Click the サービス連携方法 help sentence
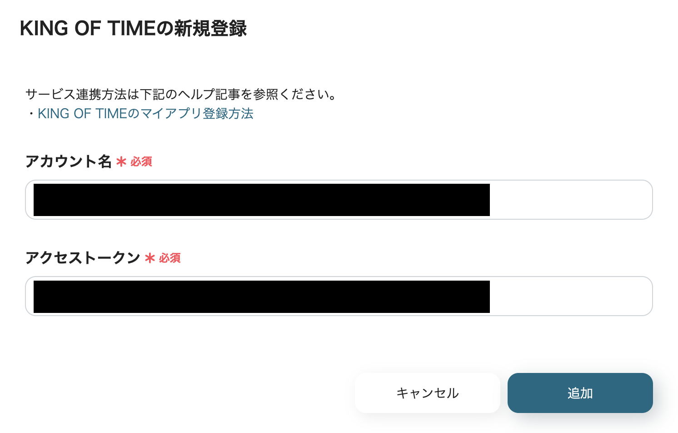The height and width of the screenshot is (433, 678). tap(182, 94)
